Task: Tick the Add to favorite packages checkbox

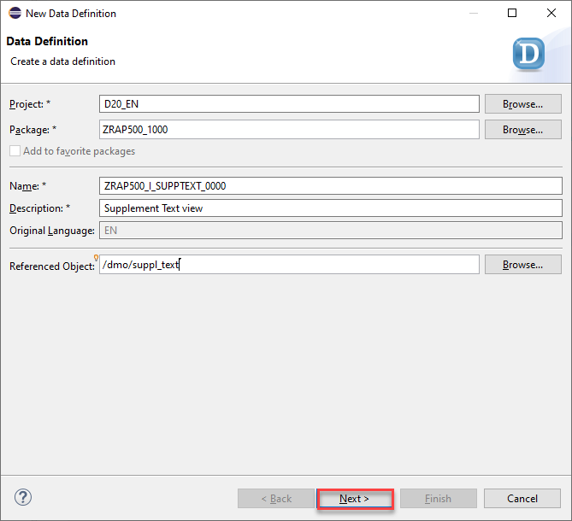Action: (15, 151)
